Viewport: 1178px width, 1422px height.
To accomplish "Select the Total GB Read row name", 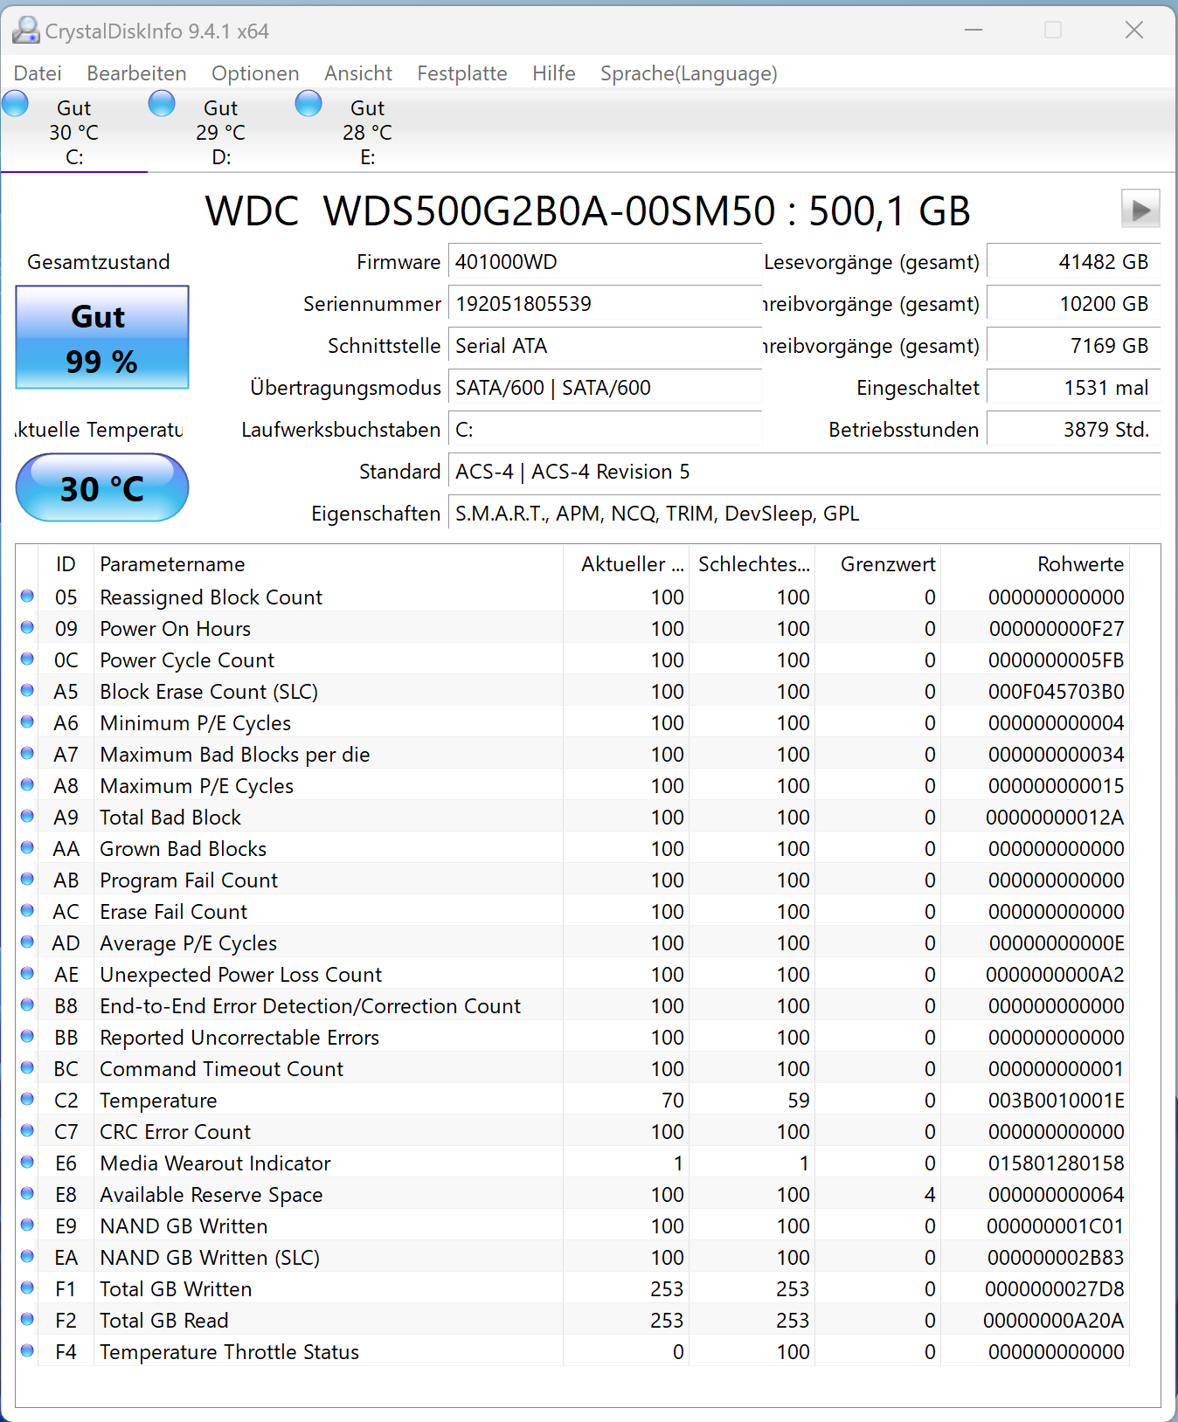I will coord(164,1321).
